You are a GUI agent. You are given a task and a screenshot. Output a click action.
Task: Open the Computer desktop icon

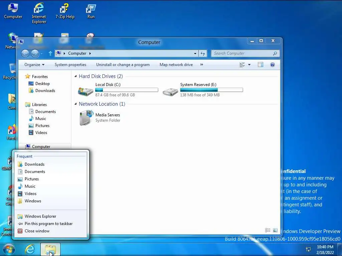point(13,10)
